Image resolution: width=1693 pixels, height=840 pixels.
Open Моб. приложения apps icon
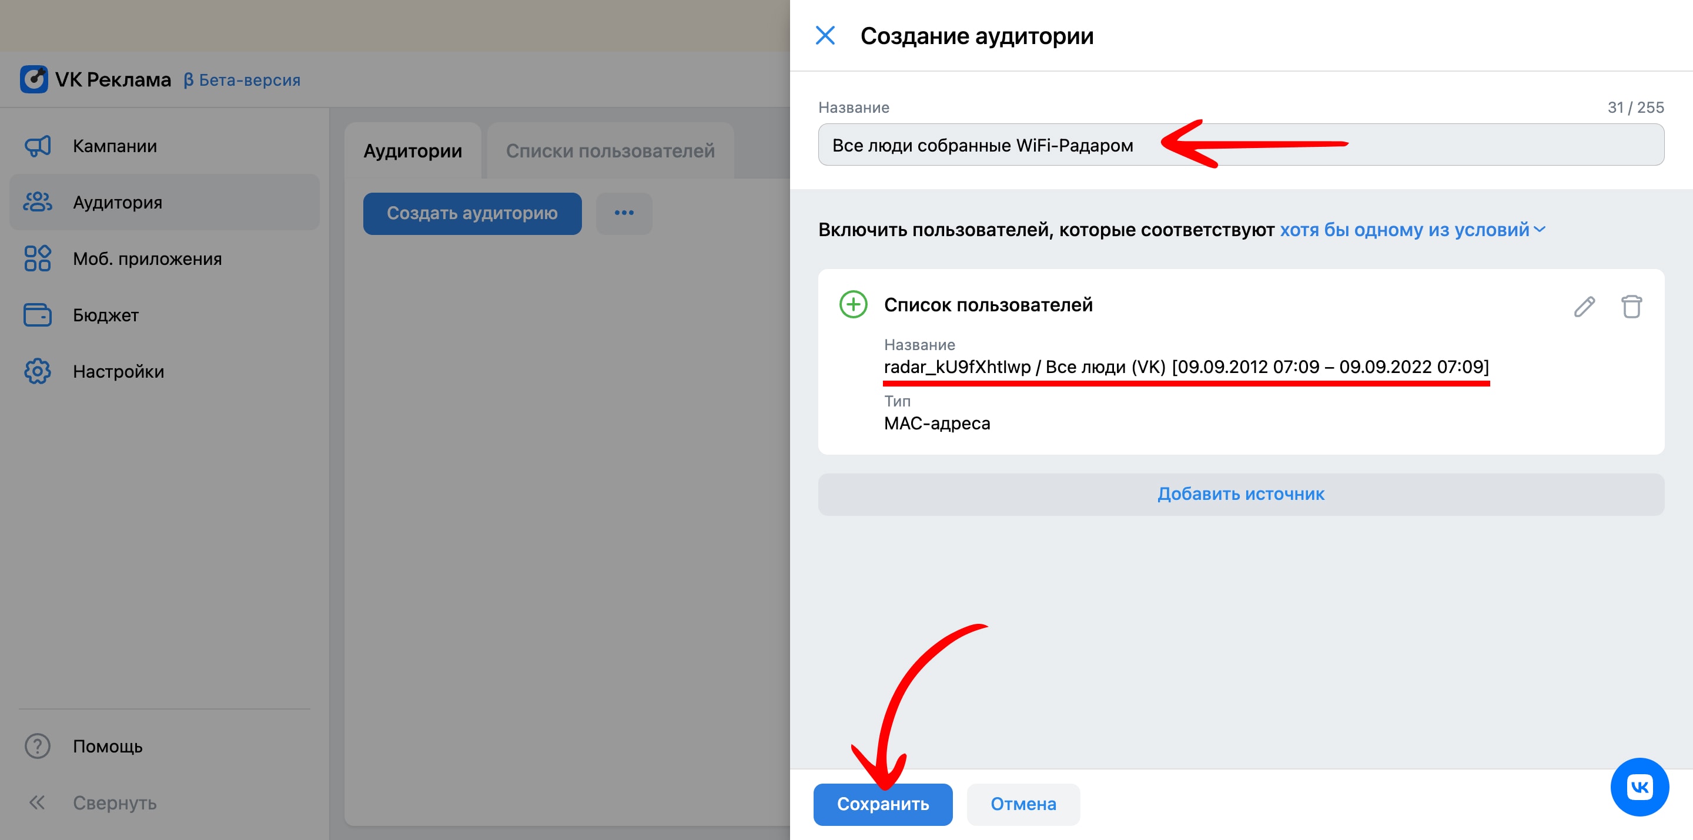(38, 259)
